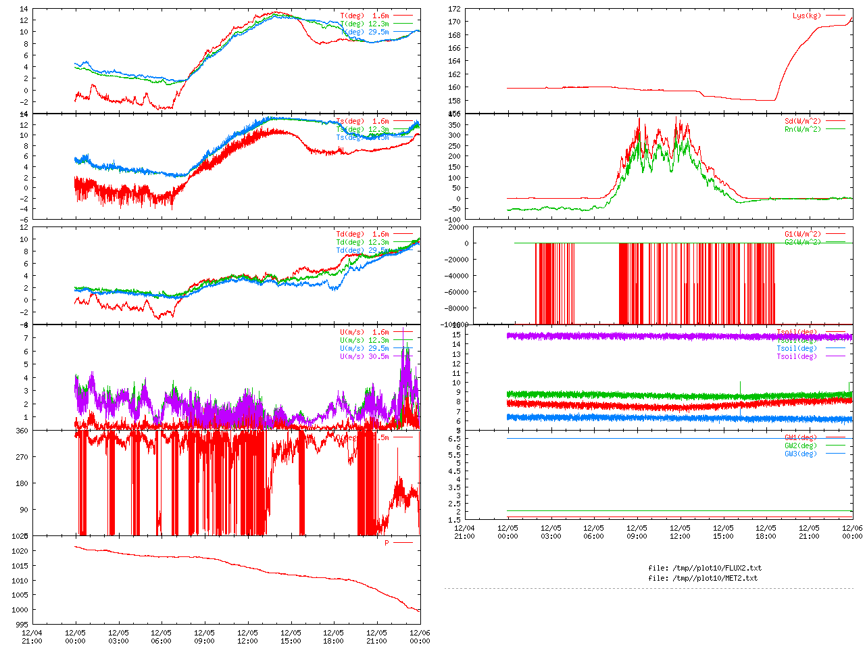Select the 'GW3(deg)' legend label
Image resolution: width=865 pixels, height=649 pixels.
(x=801, y=454)
